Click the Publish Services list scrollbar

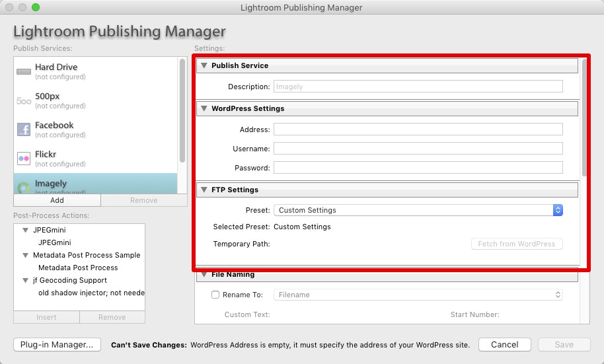click(x=182, y=110)
